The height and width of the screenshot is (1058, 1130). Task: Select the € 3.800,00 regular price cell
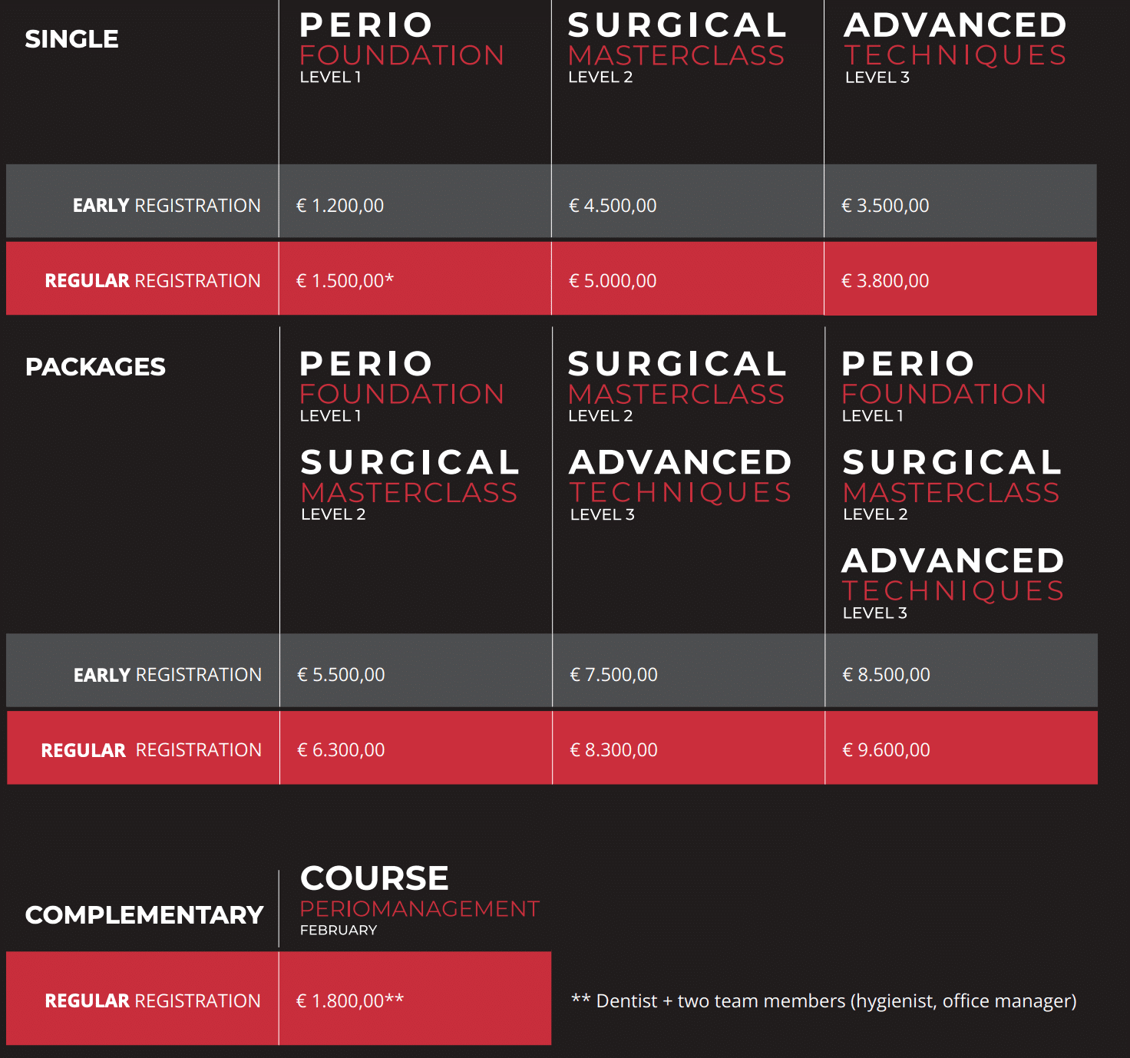pos(885,281)
